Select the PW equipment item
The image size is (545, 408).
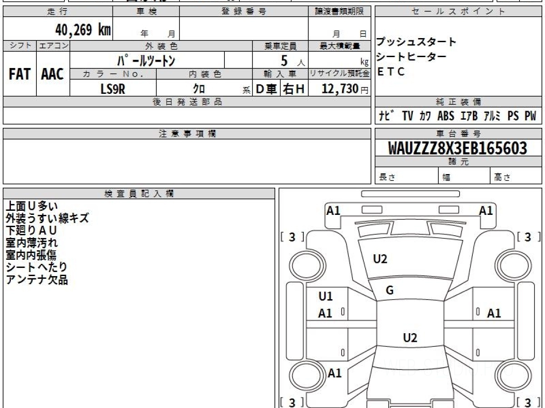[530, 116]
